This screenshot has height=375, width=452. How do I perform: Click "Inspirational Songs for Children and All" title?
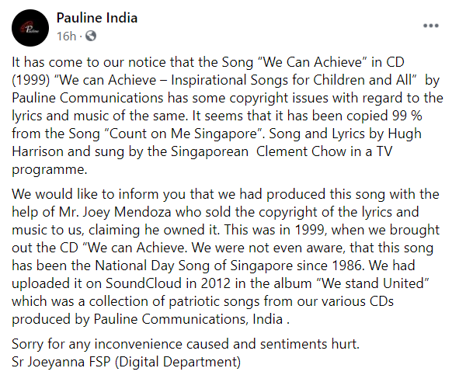292,80
